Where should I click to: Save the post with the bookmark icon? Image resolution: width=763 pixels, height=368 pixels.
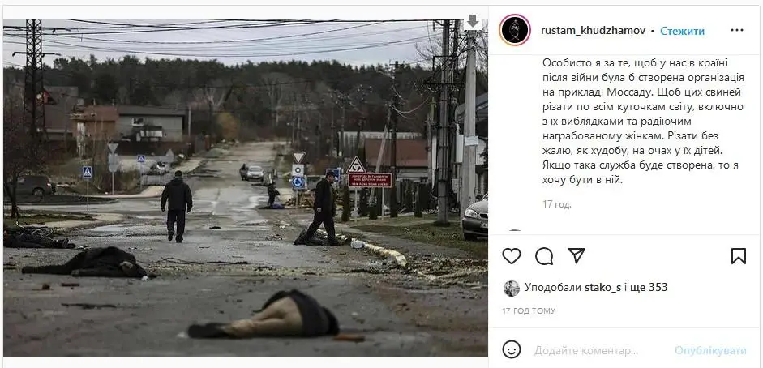pyautogui.click(x=738, y=255)
